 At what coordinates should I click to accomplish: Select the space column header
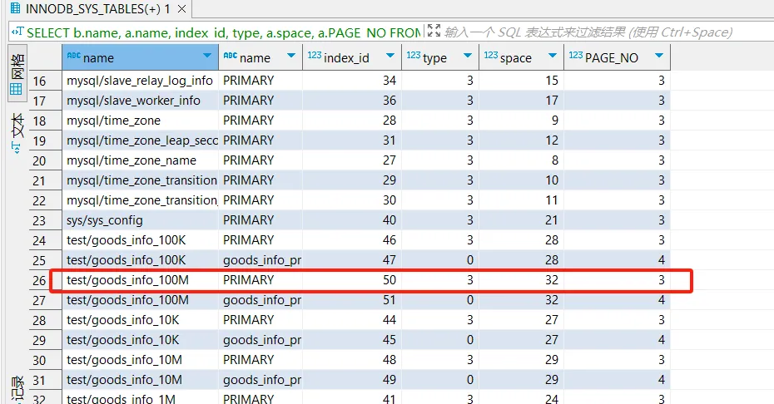tap(521, 57)
